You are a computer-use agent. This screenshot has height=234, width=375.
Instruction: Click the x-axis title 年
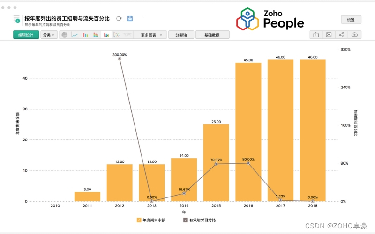click(x=184, y=212)
